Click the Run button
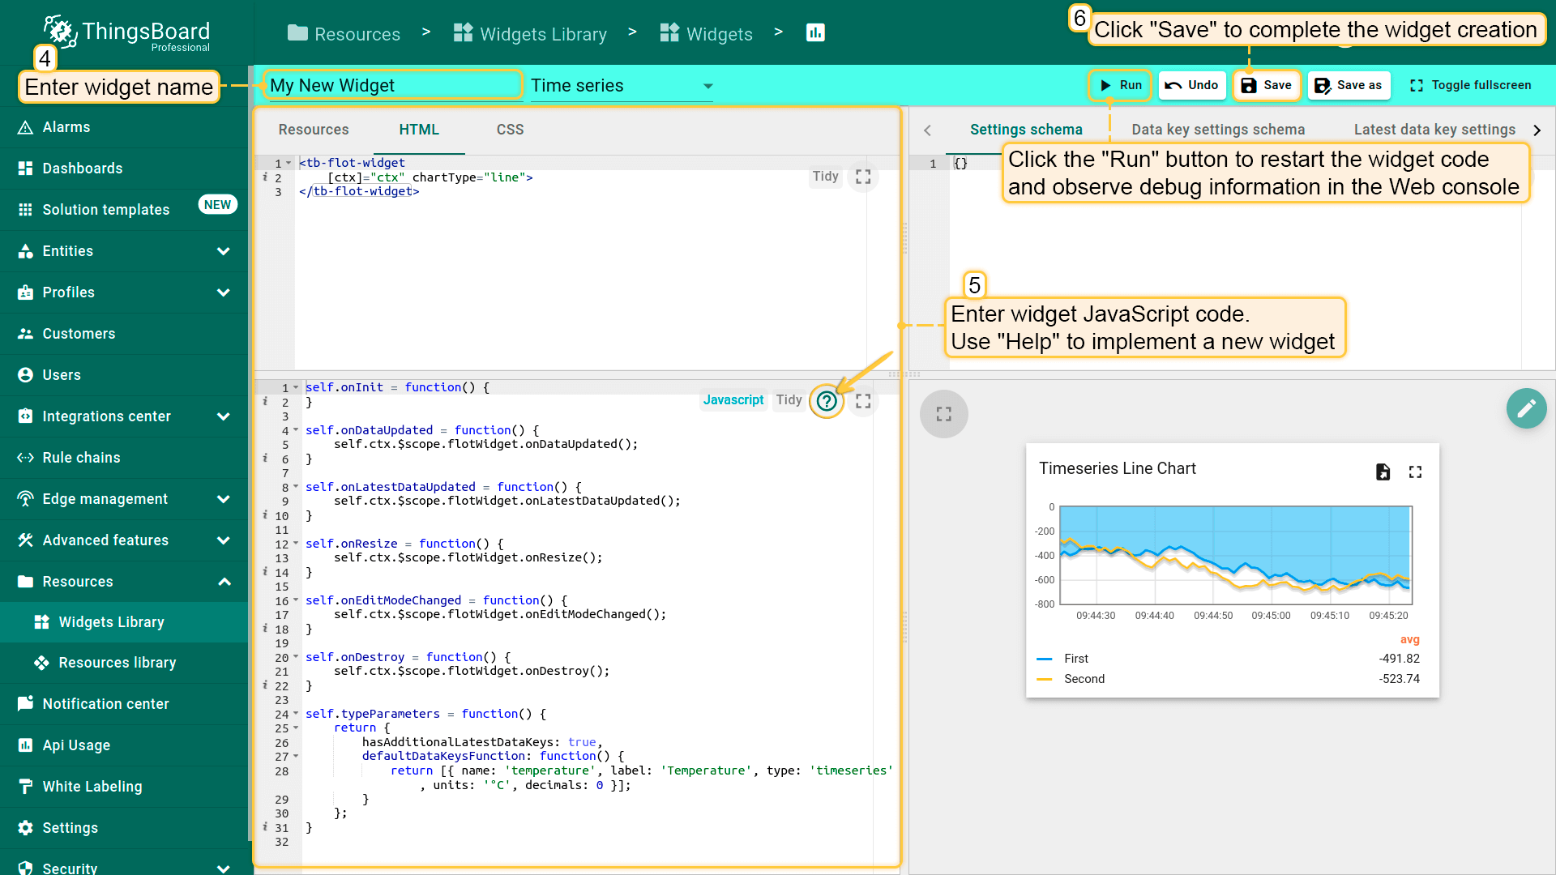 click(1120, 85)
